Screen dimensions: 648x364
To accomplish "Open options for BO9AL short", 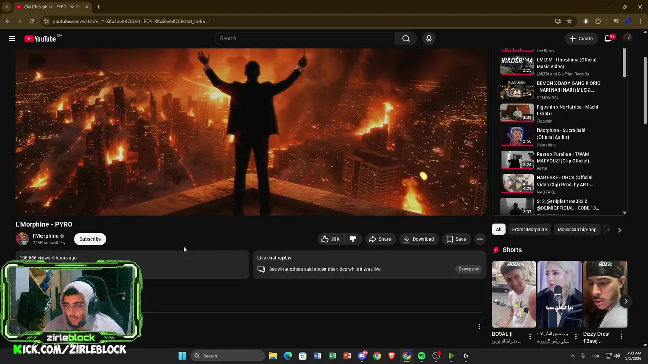I will point(530,336).
